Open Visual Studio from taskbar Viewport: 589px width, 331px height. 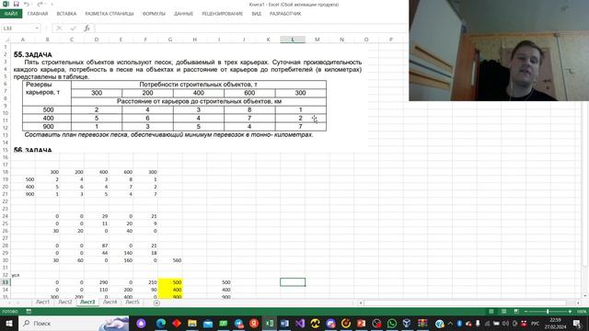pyautogui.click(x=300, y=323)
